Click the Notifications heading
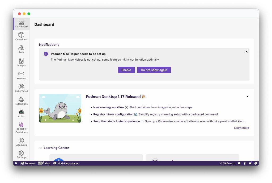The image size is (272, 183). (x=49, y=45)
